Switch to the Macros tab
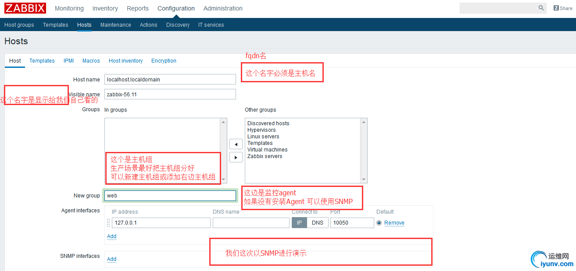Screen dimensions: 576x271 pos(91,61)
